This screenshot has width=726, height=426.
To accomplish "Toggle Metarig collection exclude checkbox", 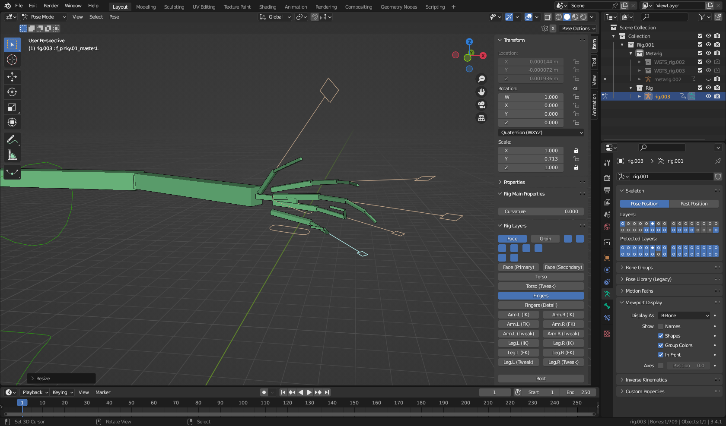I will point(700,53).
